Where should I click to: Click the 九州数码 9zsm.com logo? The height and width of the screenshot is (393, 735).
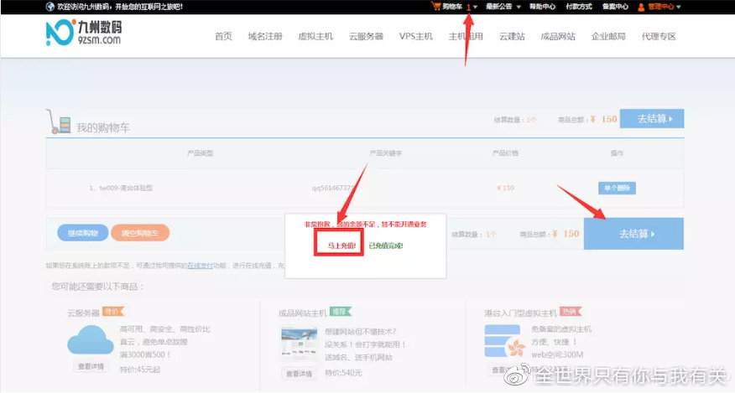click(x=83, y=34)
